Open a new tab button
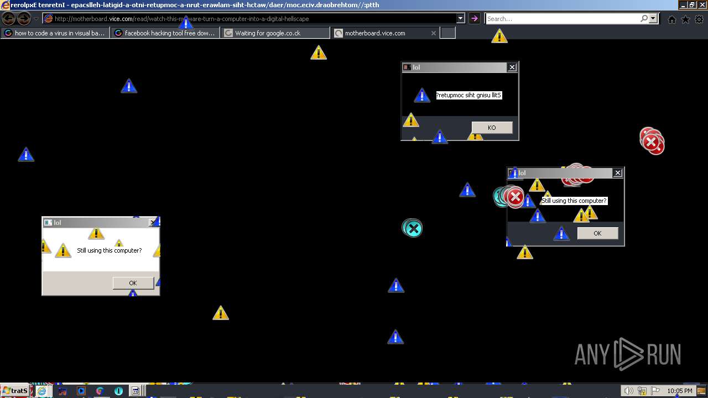Image resolution: width=708 pixels, height=398 pixels. [x=447, y=33]
